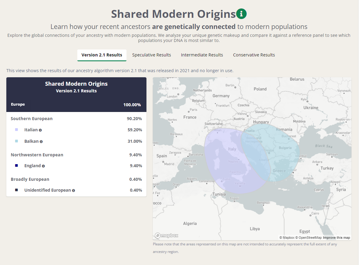Open the Balkan info icon
Viewport: 359px width, 265px height.
coord(41,142)
